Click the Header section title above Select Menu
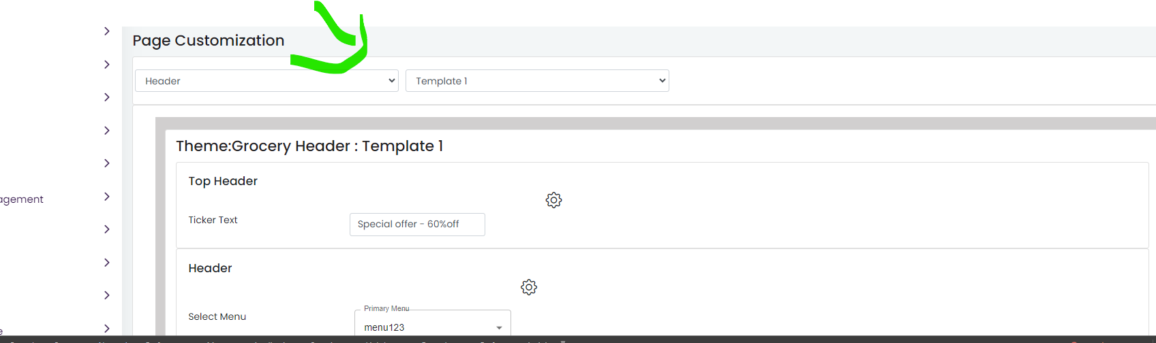 [x=210, y=268]
